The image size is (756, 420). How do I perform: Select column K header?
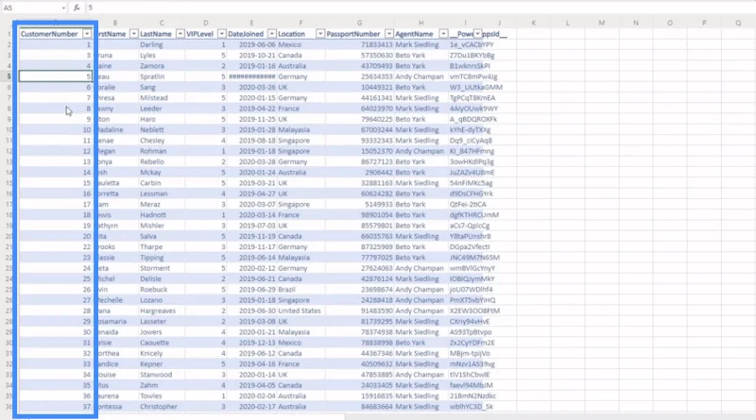click(533, 23)
